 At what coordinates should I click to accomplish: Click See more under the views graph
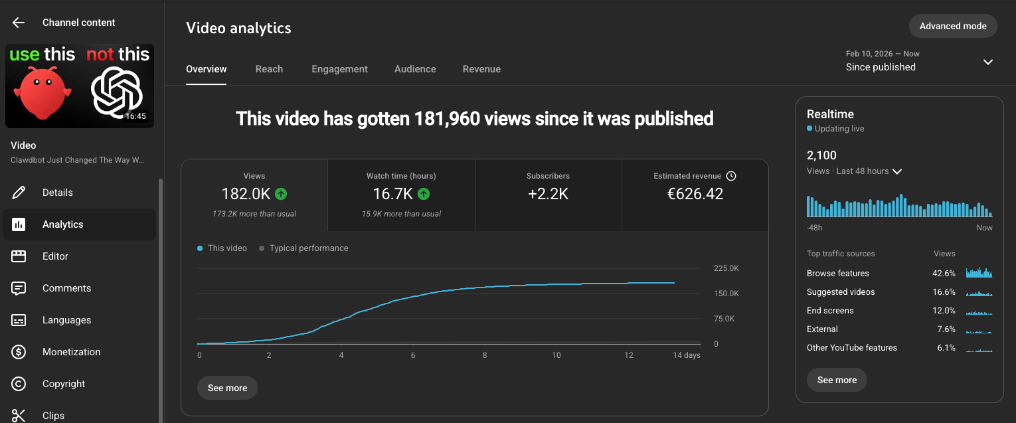227,387
